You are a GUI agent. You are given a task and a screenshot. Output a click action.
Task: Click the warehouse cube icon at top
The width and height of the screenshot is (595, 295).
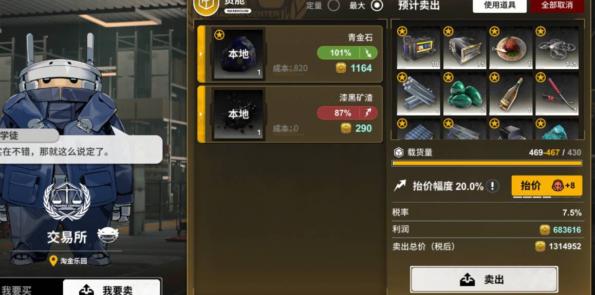(206, 5)
